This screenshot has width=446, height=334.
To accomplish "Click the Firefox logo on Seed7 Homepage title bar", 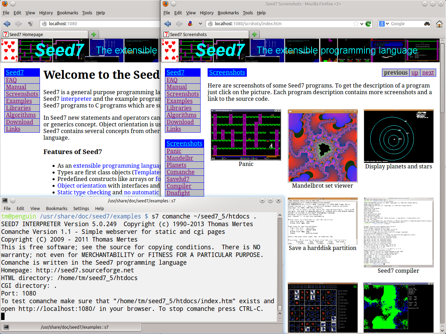I will point(5,4).
